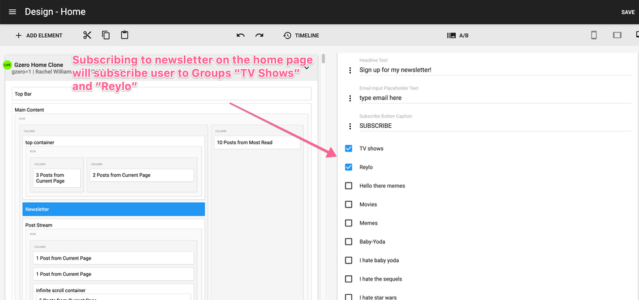Screen dimensions: 639x300
Task: Open options menu for Headline Text
Action: 349,70
